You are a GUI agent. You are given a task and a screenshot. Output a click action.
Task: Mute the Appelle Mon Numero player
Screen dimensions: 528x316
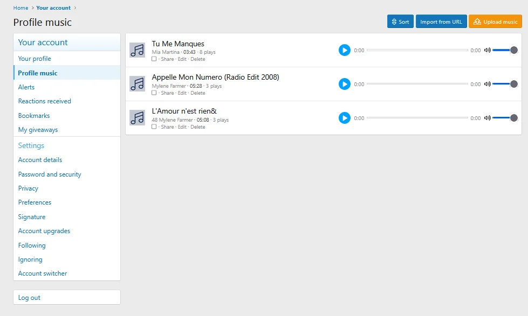[487, 84]
